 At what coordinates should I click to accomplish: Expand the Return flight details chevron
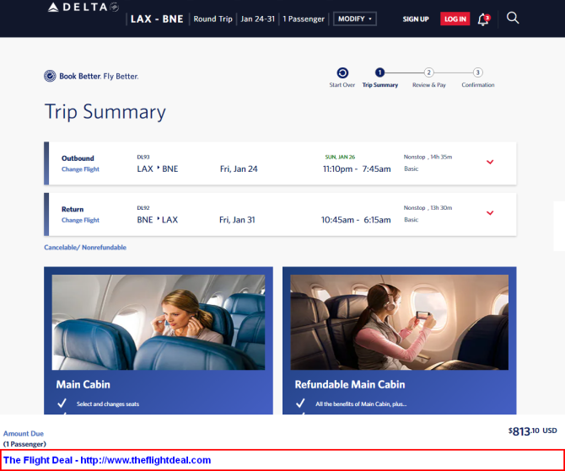point(490,213)
